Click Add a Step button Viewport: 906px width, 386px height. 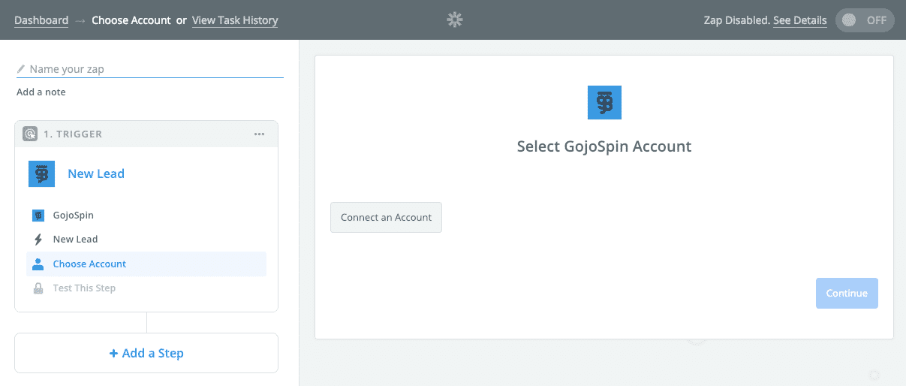(146, 353)
